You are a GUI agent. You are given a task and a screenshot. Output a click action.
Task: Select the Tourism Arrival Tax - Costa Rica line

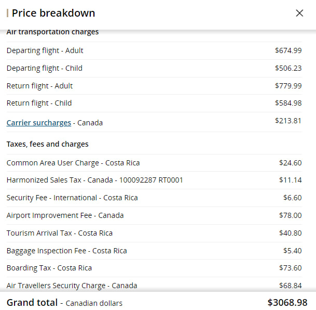pos(59,233)
